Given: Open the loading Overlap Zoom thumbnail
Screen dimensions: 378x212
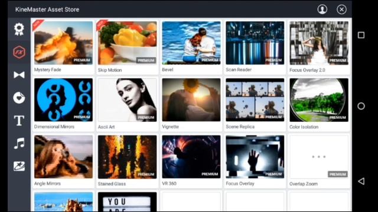Looking at the screenshot, I should [319, 157].
